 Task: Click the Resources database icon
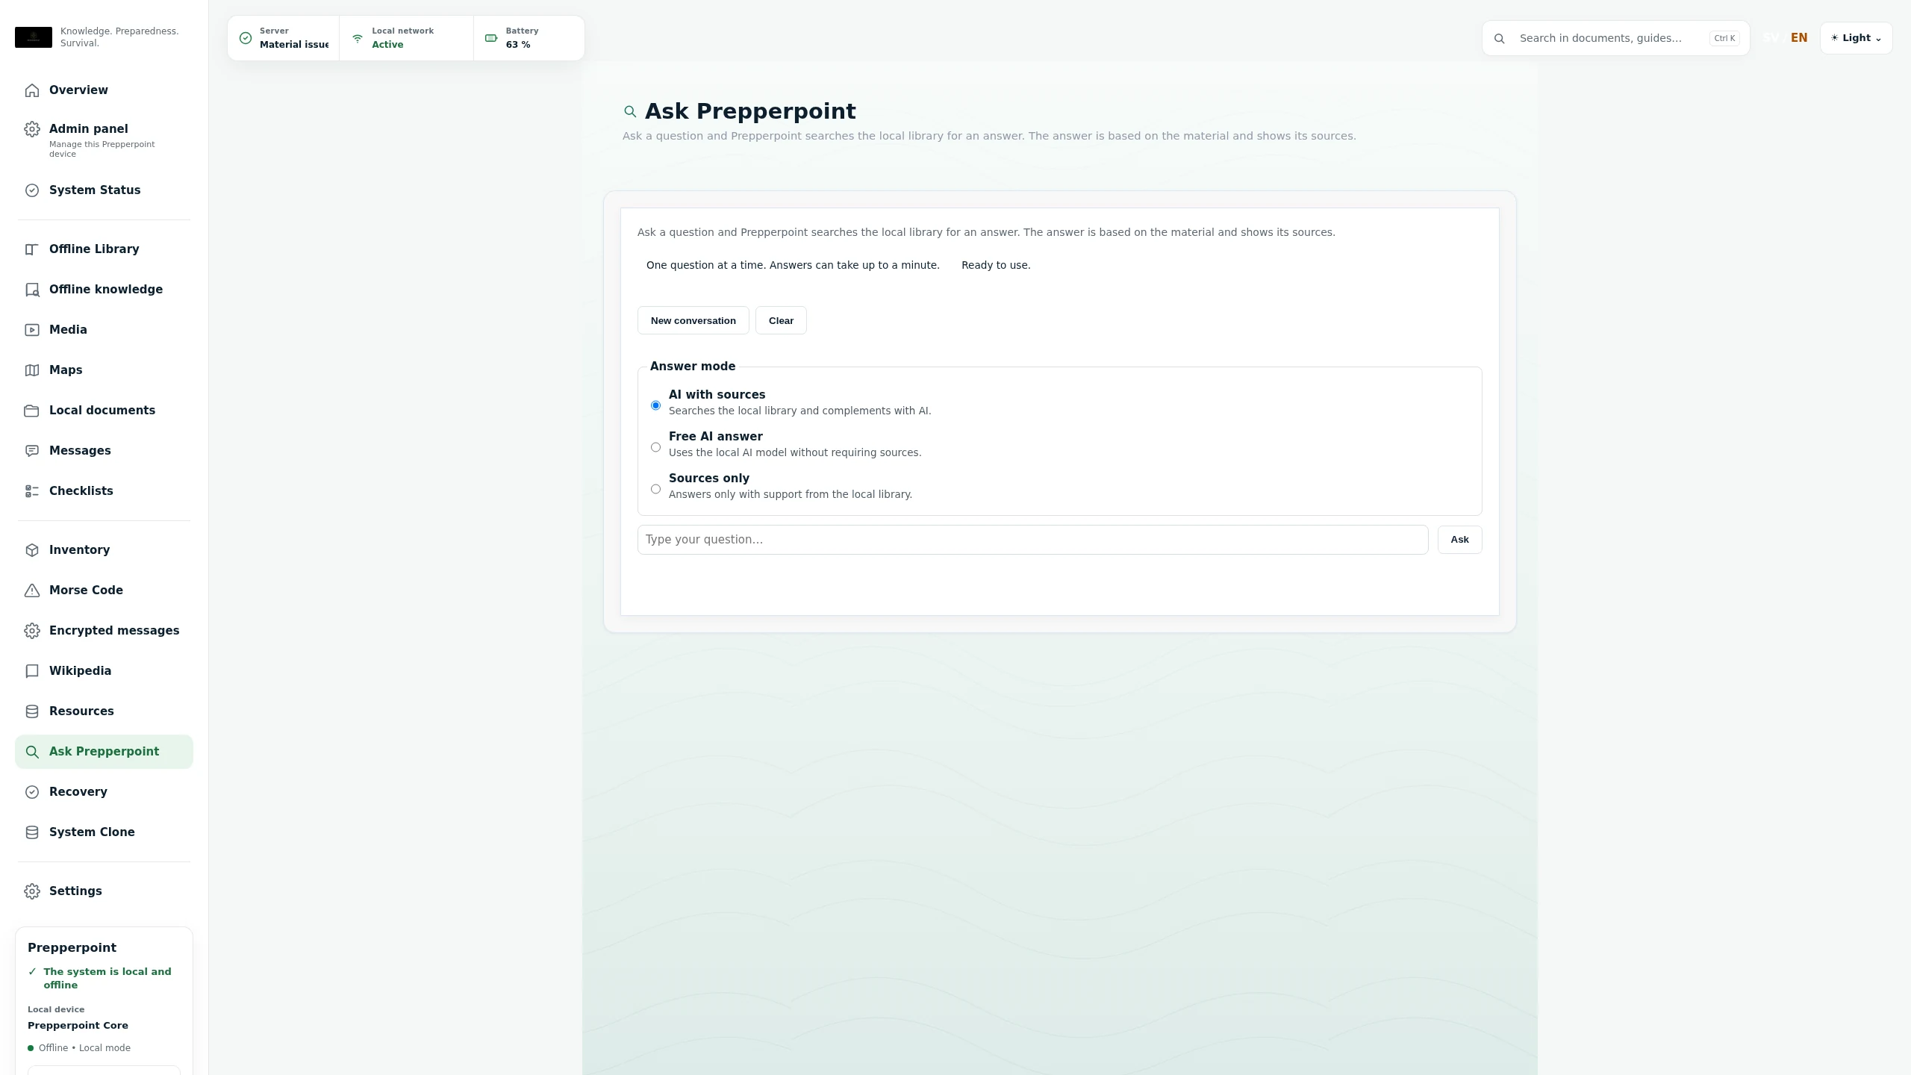[32, 711]
